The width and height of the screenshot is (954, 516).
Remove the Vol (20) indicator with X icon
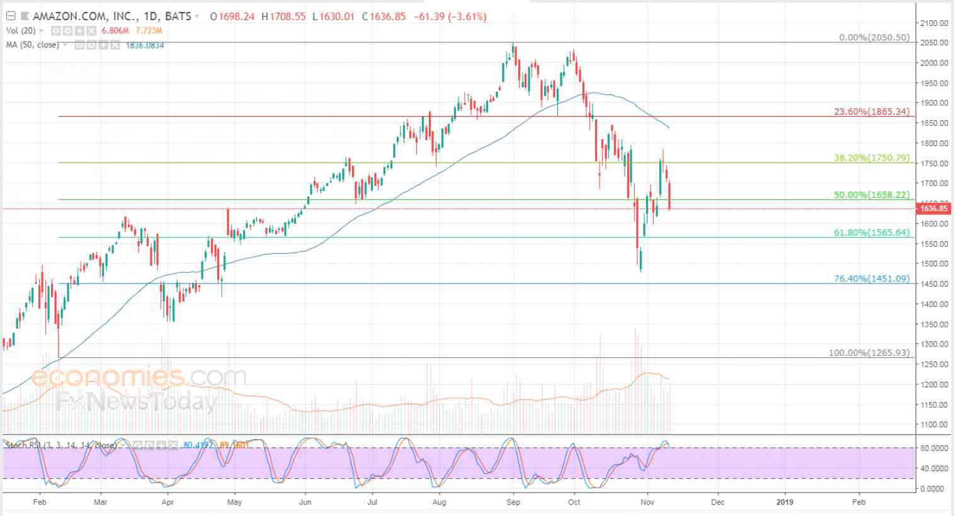91,31
